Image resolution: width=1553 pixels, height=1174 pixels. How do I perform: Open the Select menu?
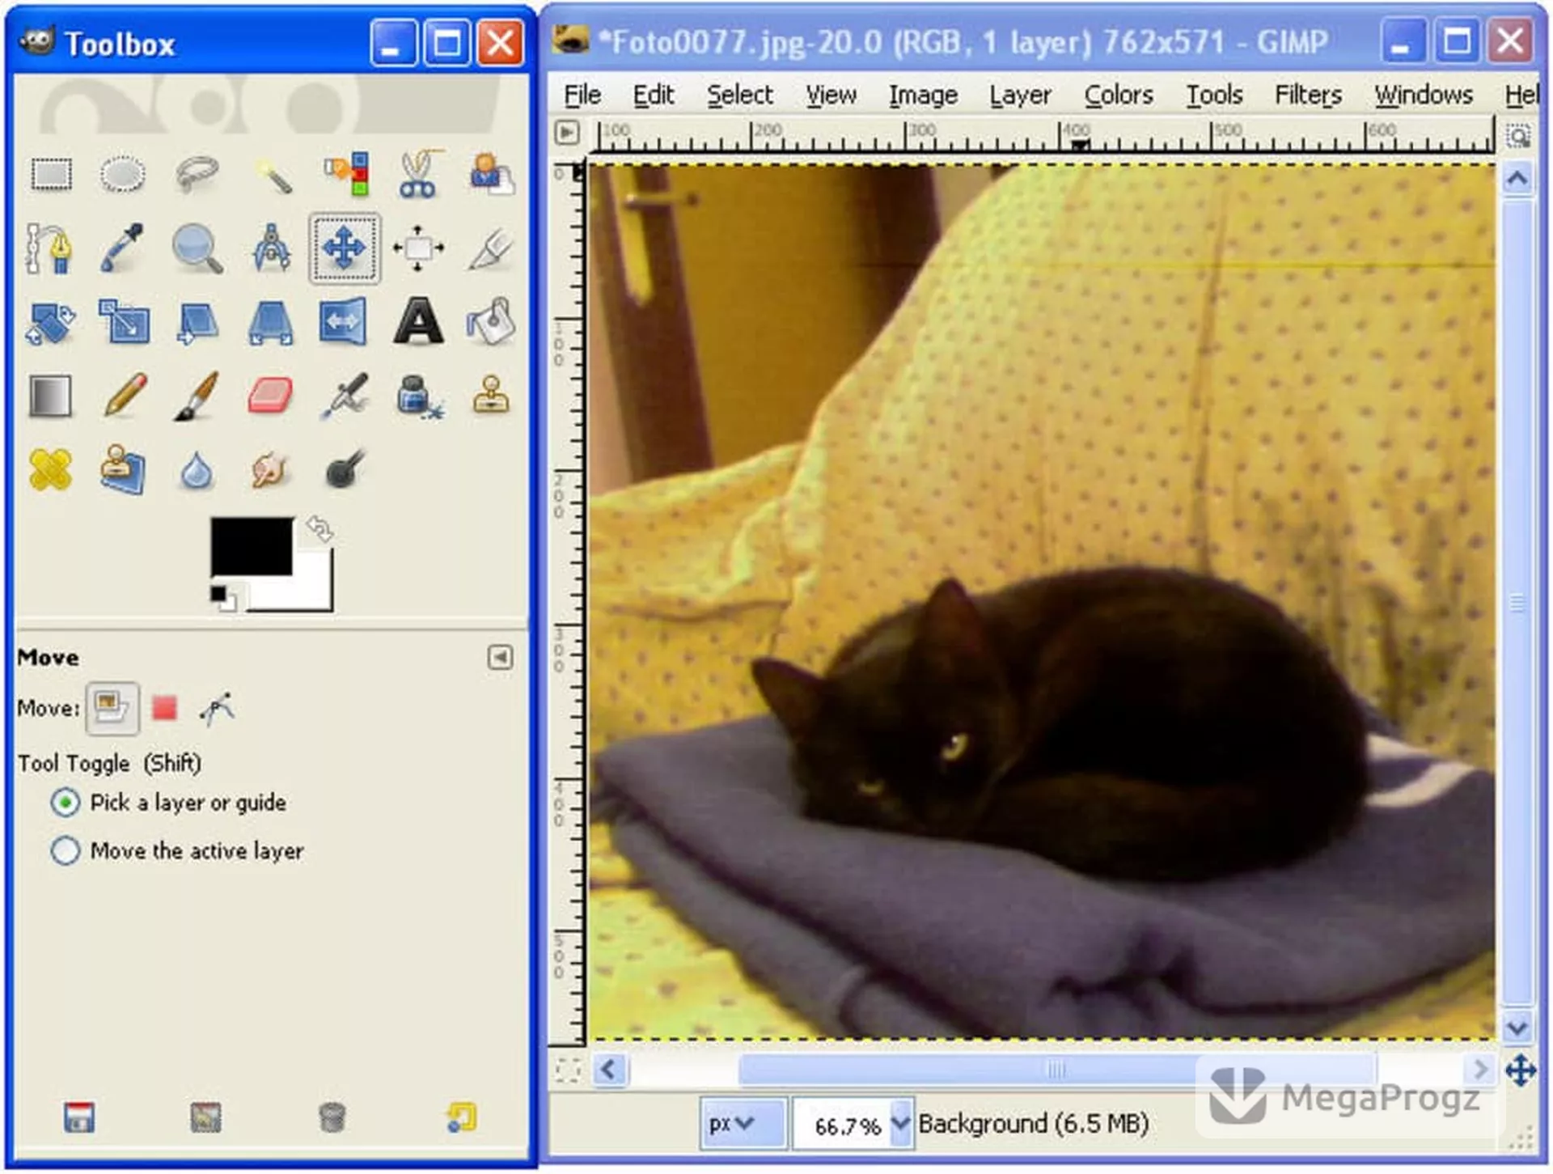click(740, 95)
